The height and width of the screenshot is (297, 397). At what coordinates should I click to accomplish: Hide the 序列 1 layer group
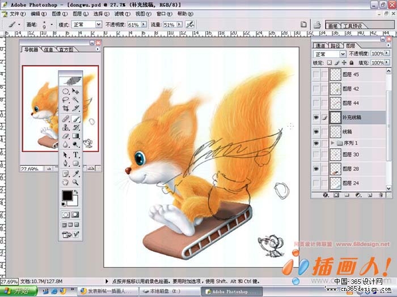(x=316, y=143)
